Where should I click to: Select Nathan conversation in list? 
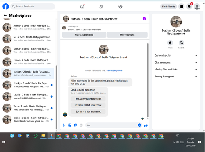[x=28, y=73]
